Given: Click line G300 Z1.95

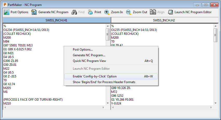Looking at the screenshot, I should click(11, 61).
